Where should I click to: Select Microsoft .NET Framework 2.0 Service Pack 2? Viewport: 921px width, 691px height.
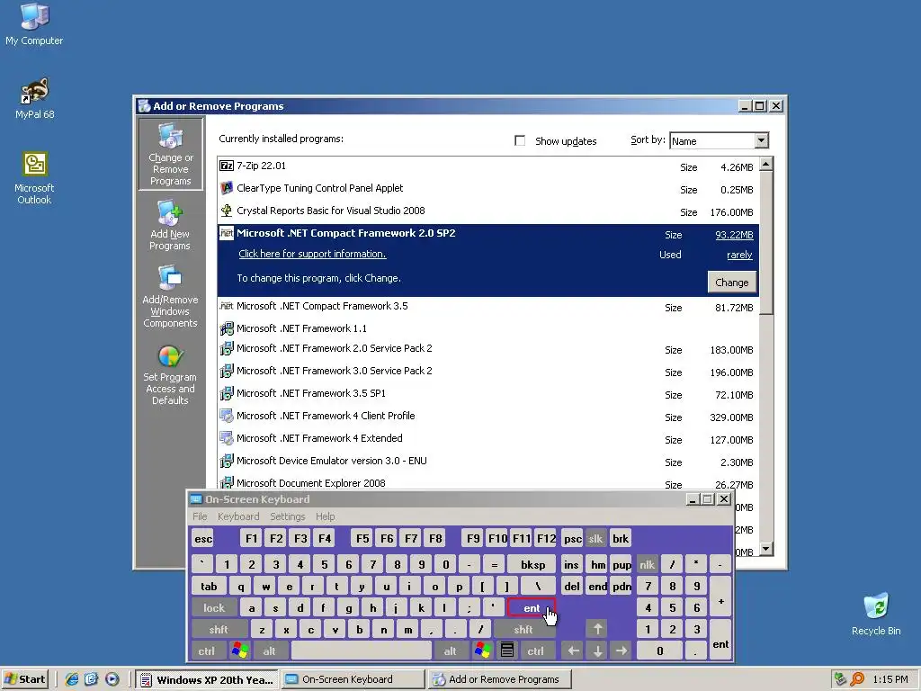tap(488, 349)
